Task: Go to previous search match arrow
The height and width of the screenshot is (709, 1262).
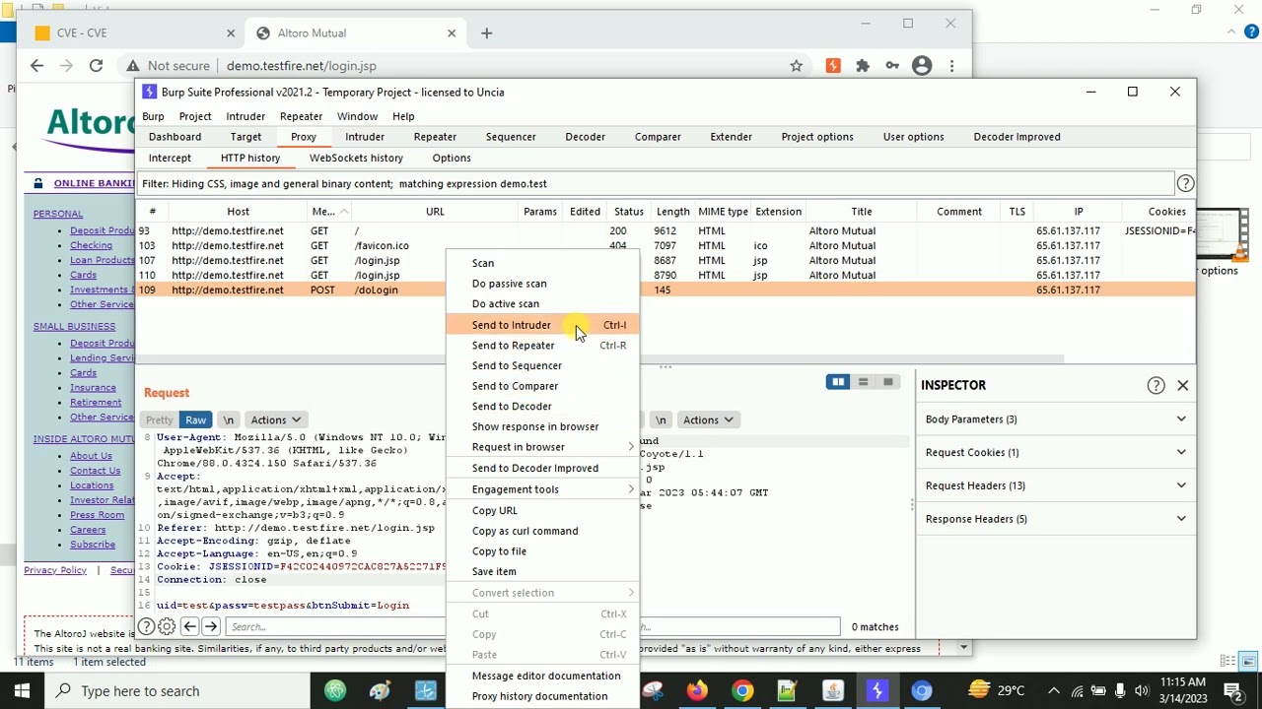Action: (189, 626)
